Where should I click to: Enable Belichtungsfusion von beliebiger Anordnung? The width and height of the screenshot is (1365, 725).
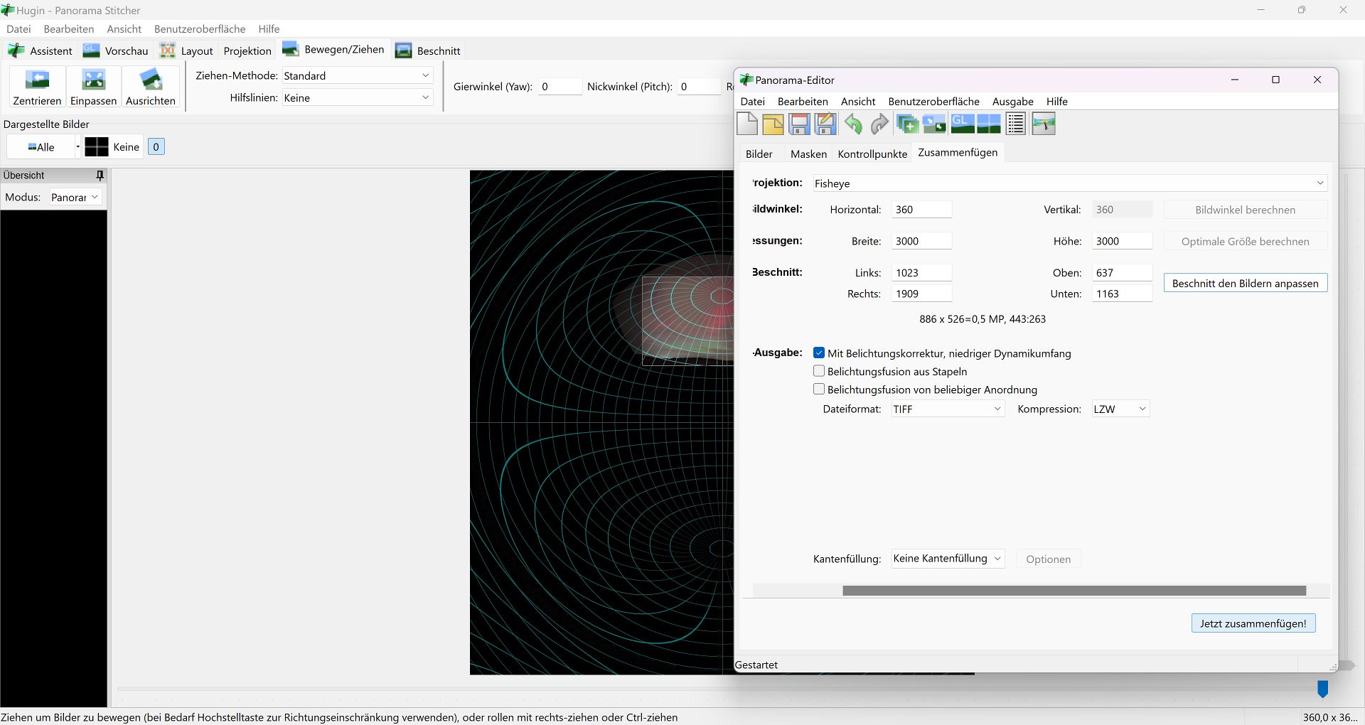point(819,390)
